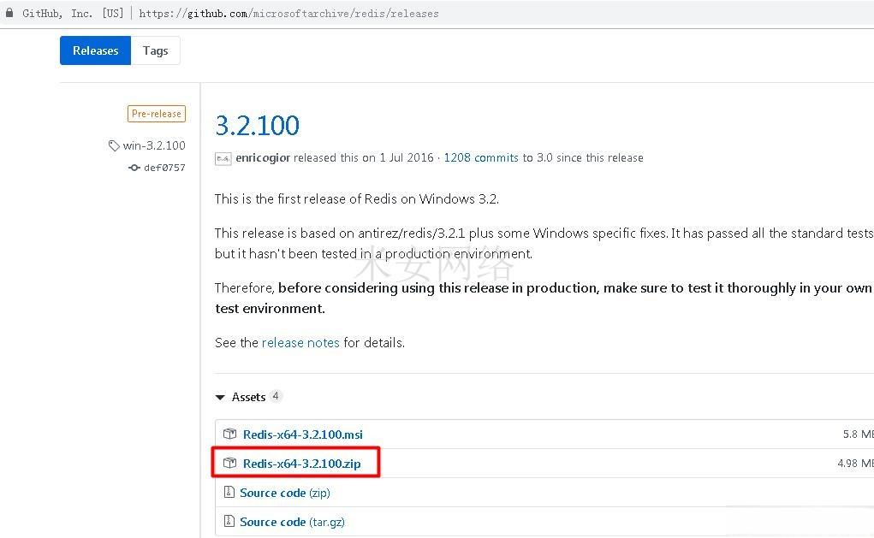Click file icon for Source code (tar.gz)
Image resolution: width=874 pixels, height=538 pixels.
[x=229, y=521]
